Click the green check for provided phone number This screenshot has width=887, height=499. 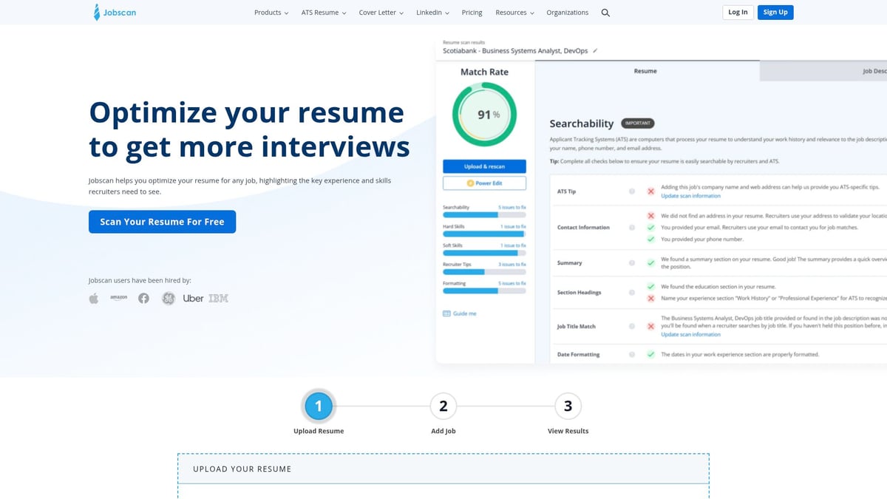click(650, 240)
